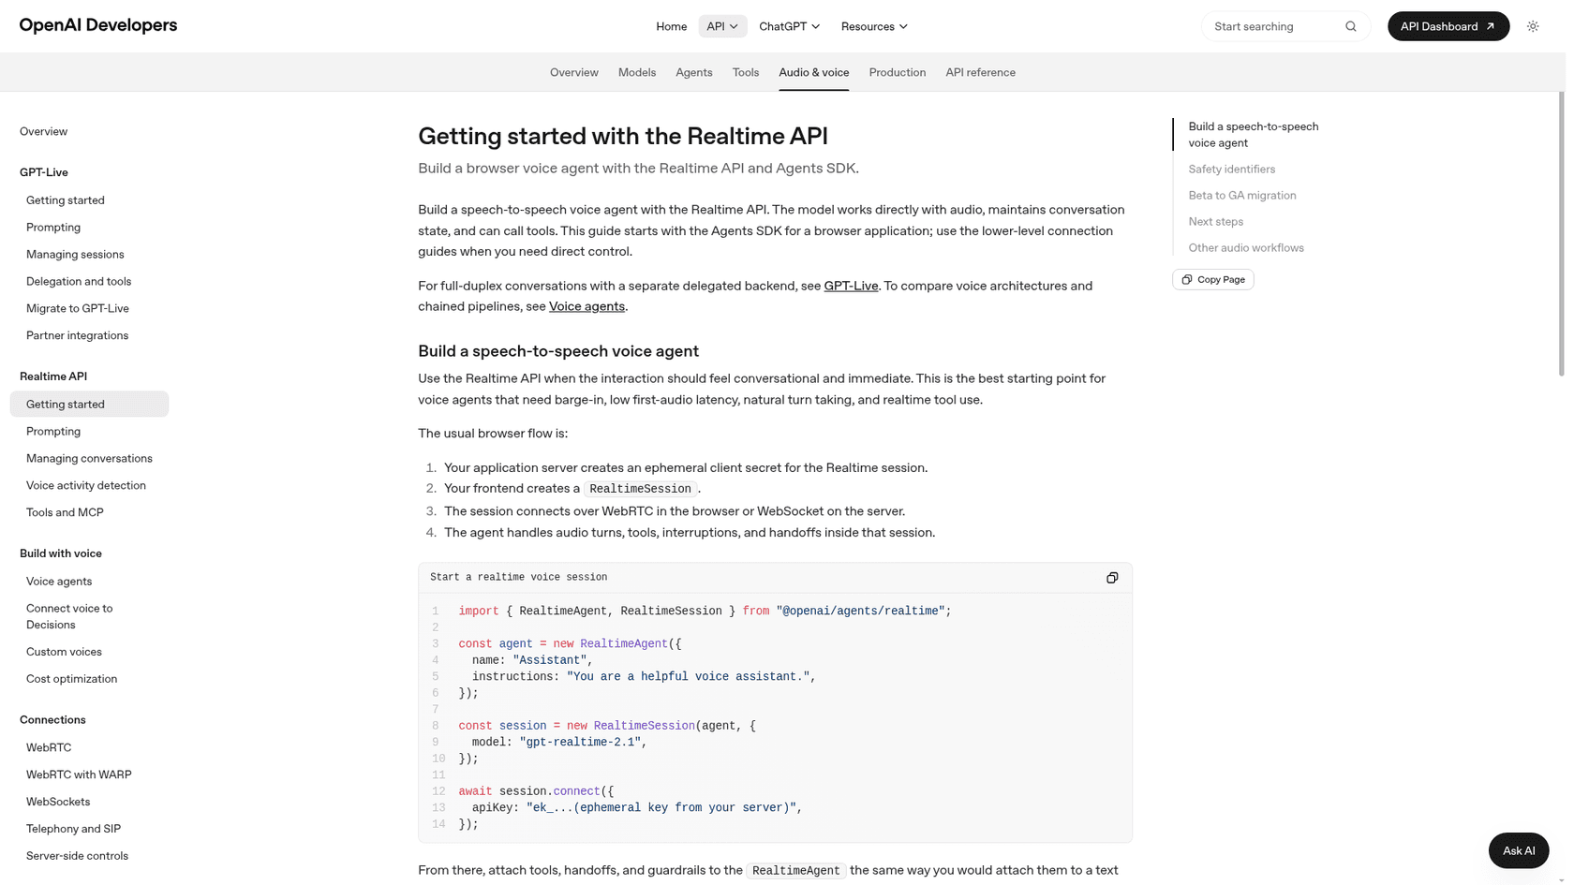This screenshot has width=1574, height=885.
Task: Jump to Safety identifiers section
Action: pyautogui.click(x=1231, y=170)
